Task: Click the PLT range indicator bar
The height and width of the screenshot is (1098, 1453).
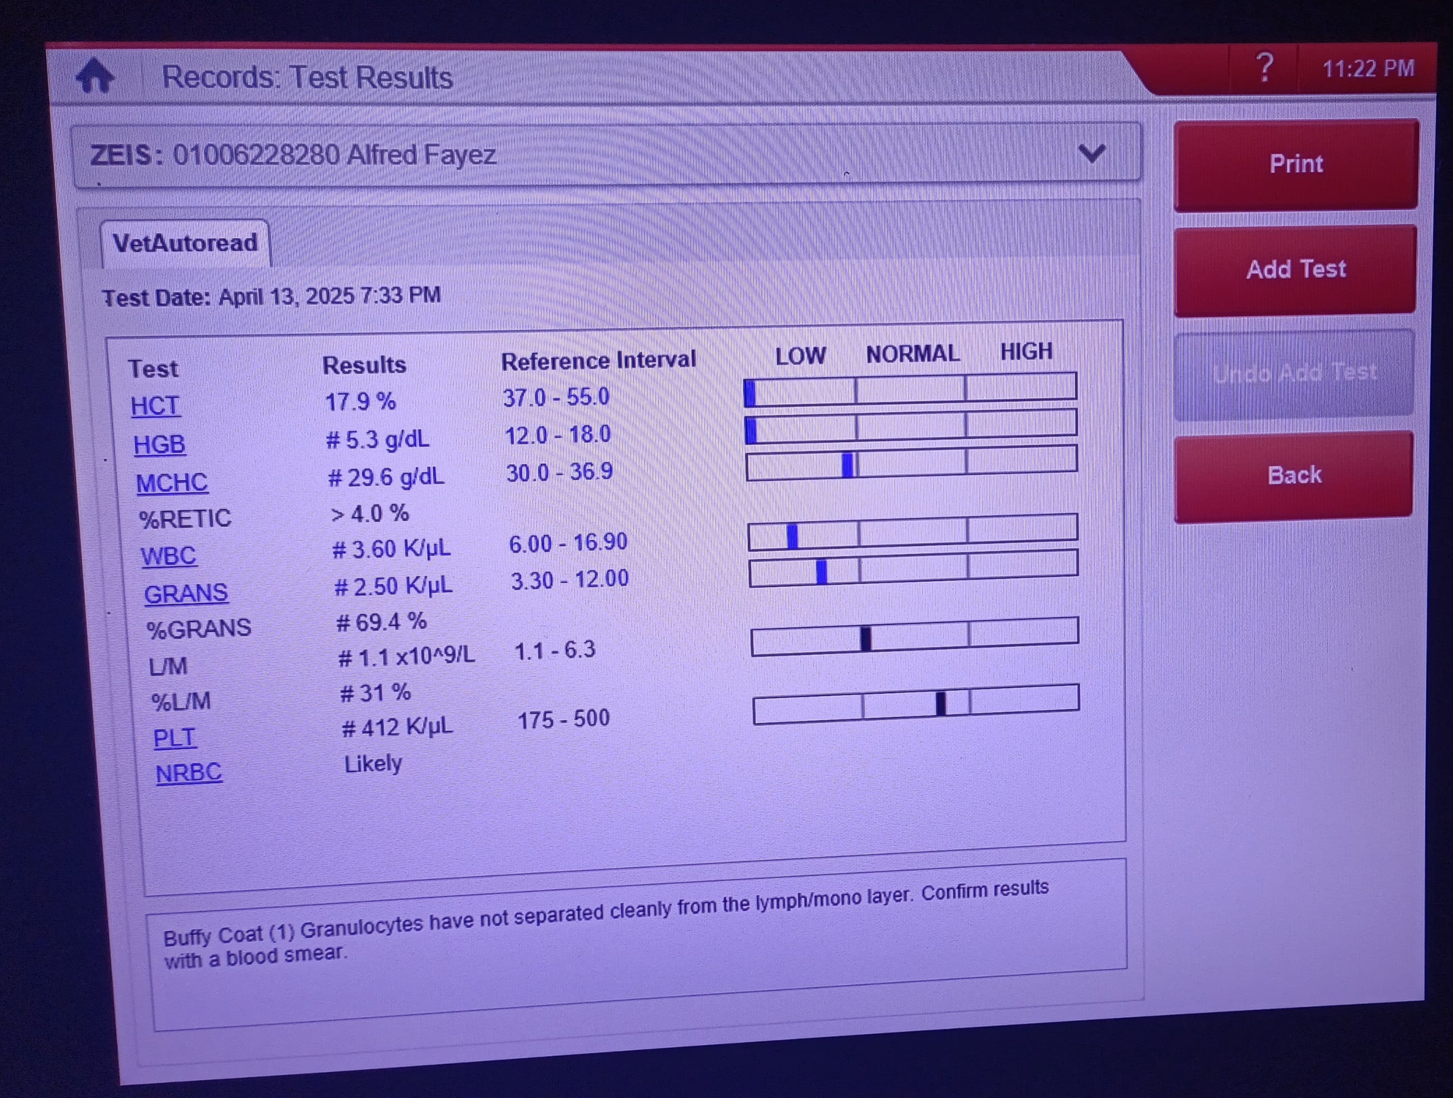Action: coord(916,703)
